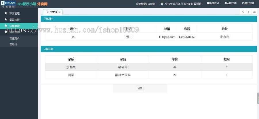
Task: Open 菜系管理 in the sidebar
Action: 14,14
